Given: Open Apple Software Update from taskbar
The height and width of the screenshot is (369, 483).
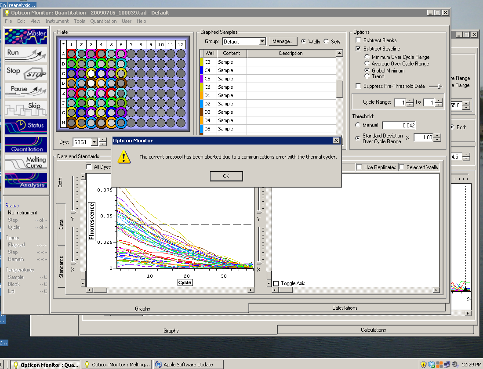Looking at the screenshot, I should click(x=188, y=365).
